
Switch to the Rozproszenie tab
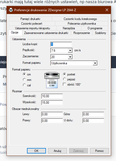click(82, 33)
